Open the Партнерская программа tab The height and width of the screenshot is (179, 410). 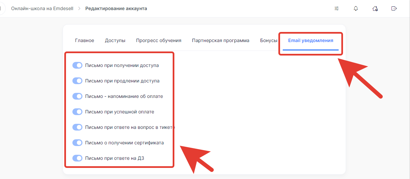coord(220,40)
